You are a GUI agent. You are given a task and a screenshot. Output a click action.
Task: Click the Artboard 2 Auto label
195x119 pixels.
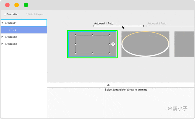pyautogui.click(x=157, y=23)
